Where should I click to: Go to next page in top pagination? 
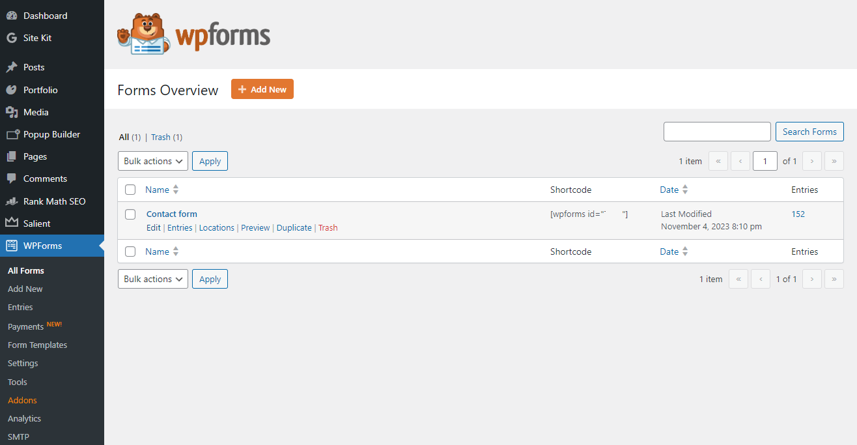tap(812, 161)
